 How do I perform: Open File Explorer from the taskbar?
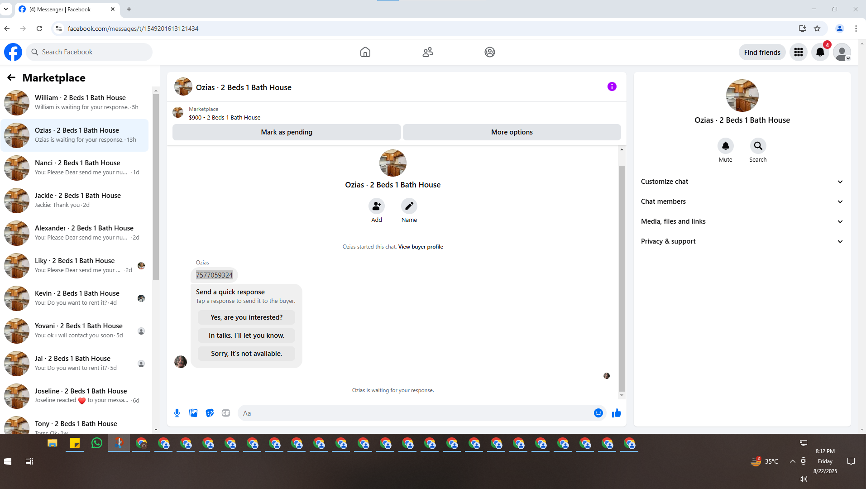click(x=53, y=443)
